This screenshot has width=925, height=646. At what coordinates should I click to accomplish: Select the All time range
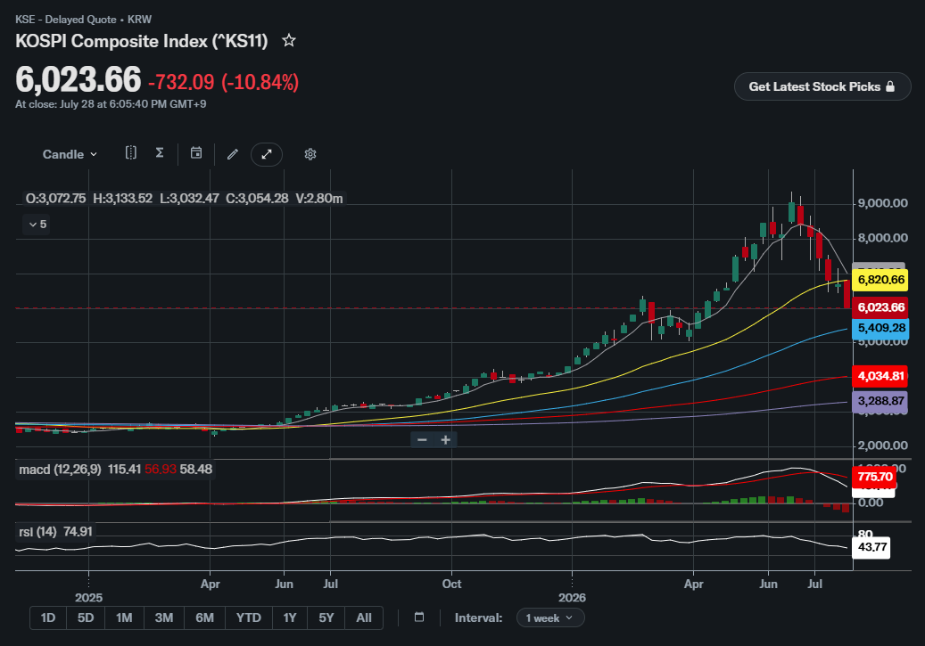(364, 617)
